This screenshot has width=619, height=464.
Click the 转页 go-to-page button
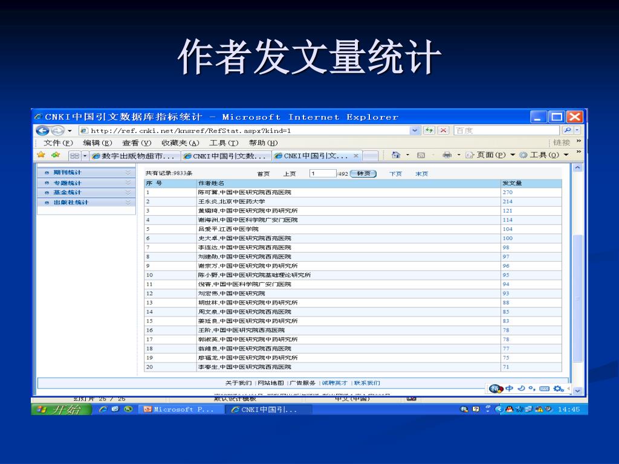click(363, 173)
